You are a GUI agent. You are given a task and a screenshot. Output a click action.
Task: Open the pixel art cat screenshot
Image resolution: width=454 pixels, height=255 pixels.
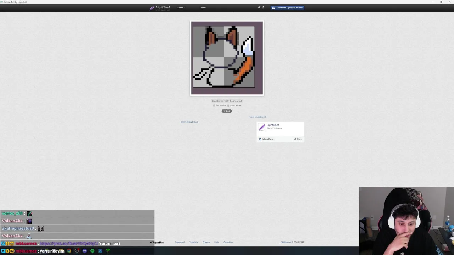[227, 58]
